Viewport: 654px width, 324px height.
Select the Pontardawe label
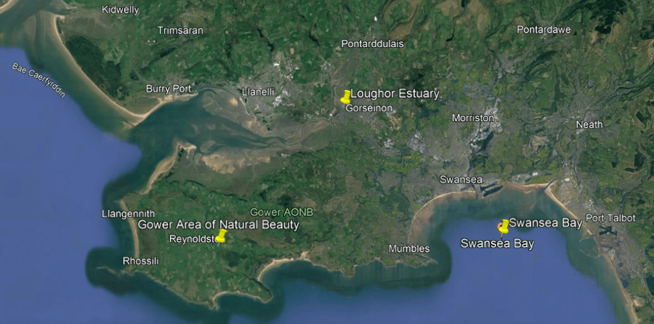[543, 30]
